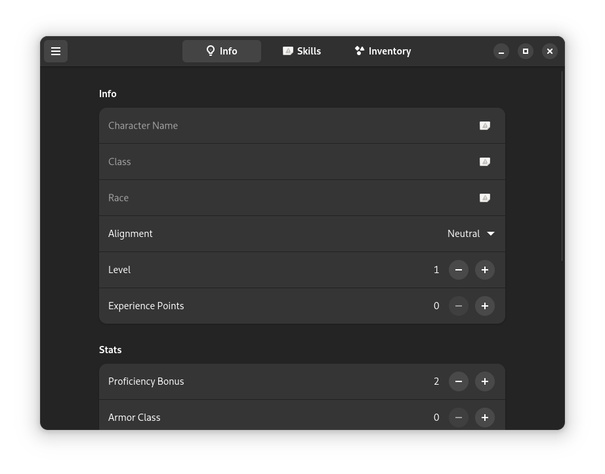Image resolution: width=605 pixels, height=474 pixels.
Task: Increase Experience Points with plus icon
Action: coord(485,306)
